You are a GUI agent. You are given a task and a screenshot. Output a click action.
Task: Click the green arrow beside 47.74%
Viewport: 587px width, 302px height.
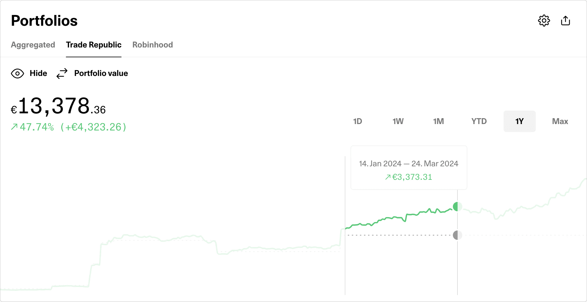click(x=14, y=127)
